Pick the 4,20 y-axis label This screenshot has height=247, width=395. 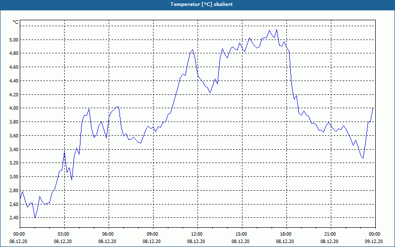pos(14,94)
